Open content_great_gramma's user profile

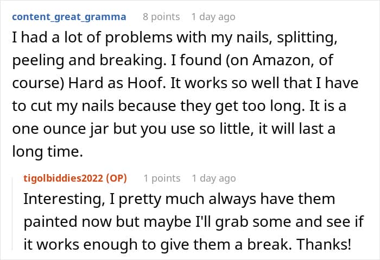[69, 17]
